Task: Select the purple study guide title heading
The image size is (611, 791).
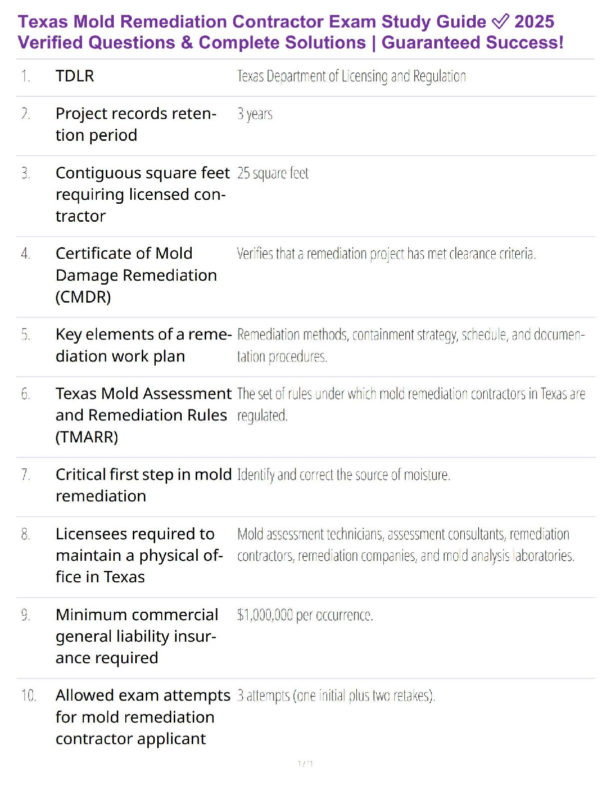Action: (291, 32)
